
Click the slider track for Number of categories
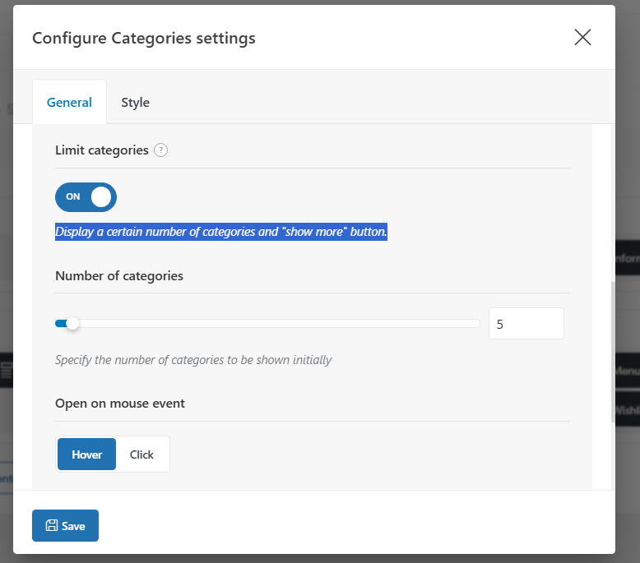tap(267, 324)
